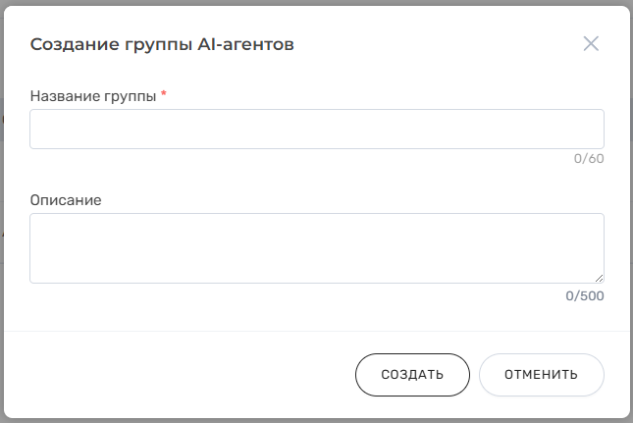The height and width of the screenshot is (423, 633).
Task: Click the Описание field label
Action: [x=66, y=200]
